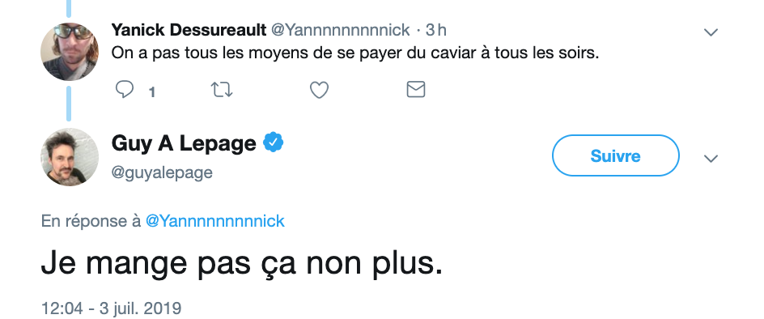Screen dimensions: 764x319
Task: Click @Yannnnnnnnnick in the En réponse à line
Action: point(215,221)
